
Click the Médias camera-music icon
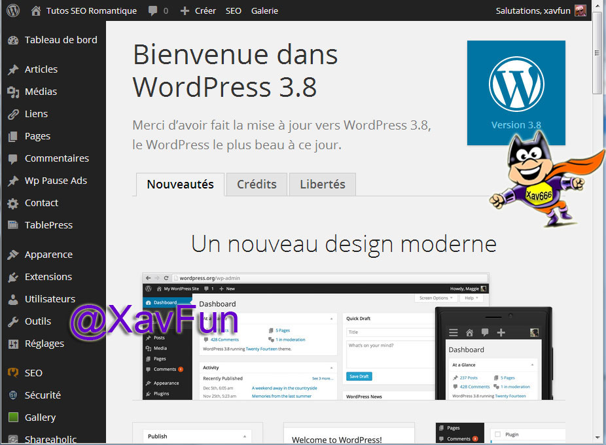point(13,92)
